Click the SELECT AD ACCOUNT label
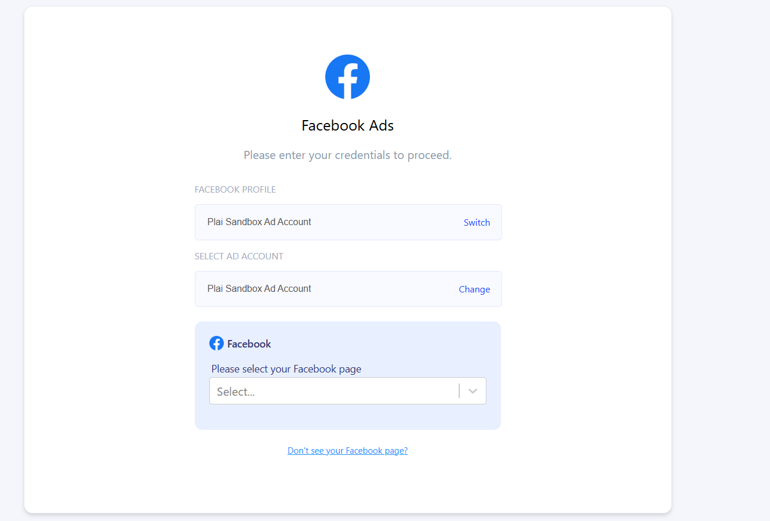 239,256
